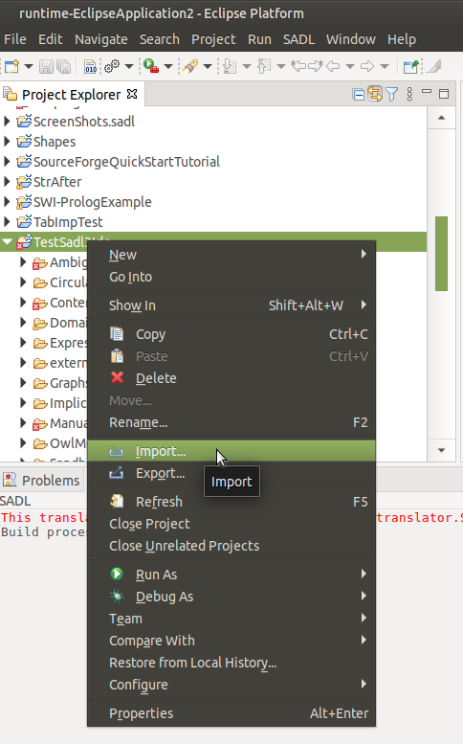Close the Project Explorer tab
463x744 pixels.
coord(132,94)
